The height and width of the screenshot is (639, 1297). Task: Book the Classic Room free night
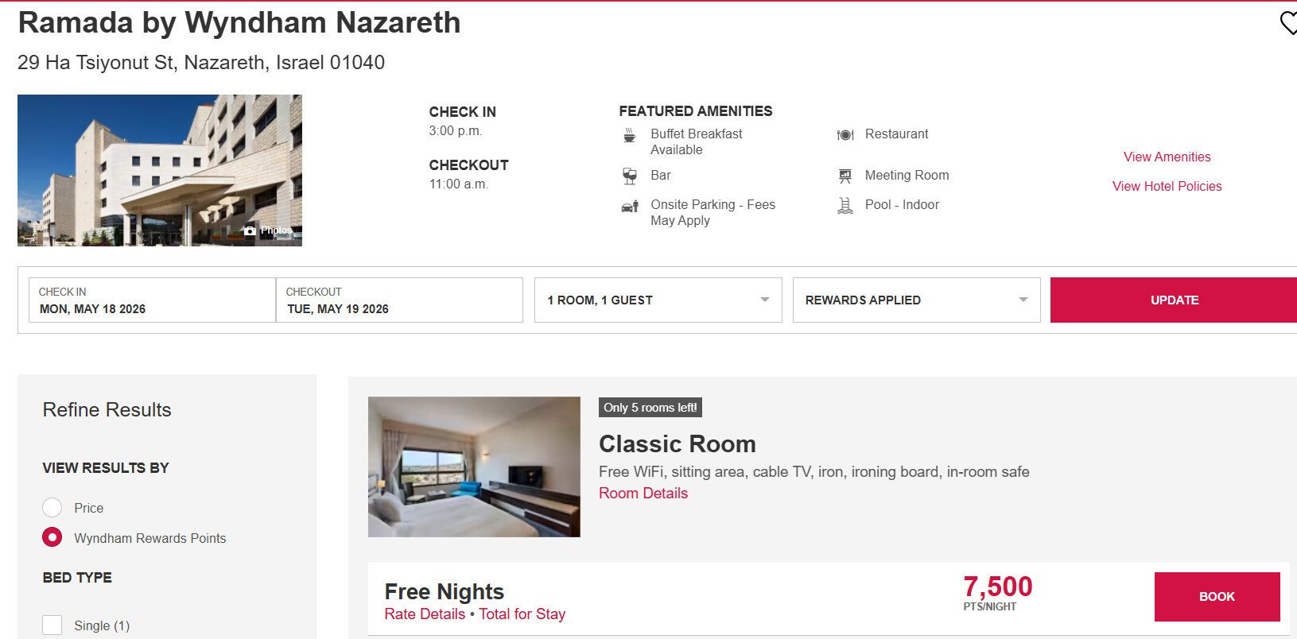pos(1217,597)
